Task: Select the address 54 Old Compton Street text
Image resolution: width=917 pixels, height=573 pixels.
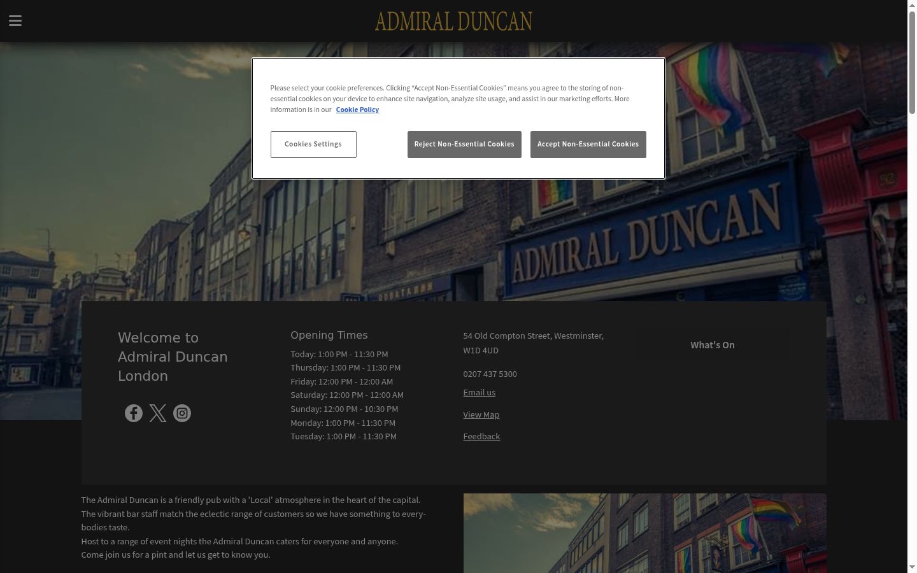Action: tap(533, 343)
